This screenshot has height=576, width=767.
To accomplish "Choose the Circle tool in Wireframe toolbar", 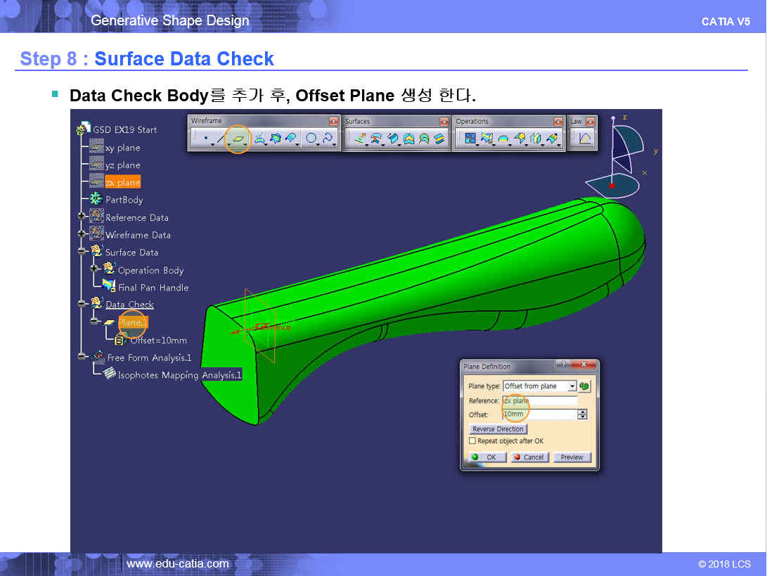I will pyautogui.click(x=311, y=139).
